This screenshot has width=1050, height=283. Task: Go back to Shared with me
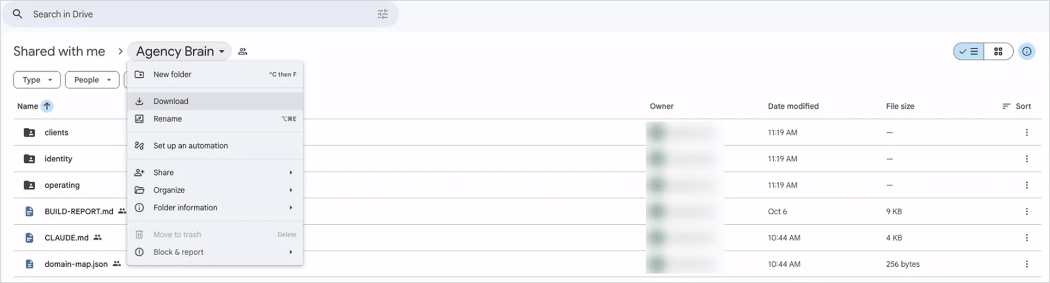coord(59,51)
